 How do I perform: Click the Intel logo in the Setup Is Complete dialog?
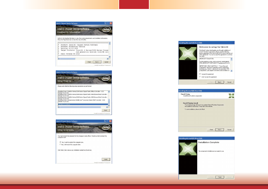(x=106, y=127)
